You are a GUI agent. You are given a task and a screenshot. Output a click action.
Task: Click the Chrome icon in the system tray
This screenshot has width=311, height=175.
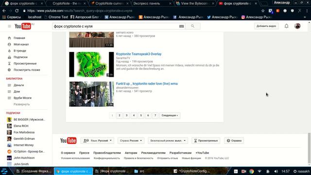252,171
